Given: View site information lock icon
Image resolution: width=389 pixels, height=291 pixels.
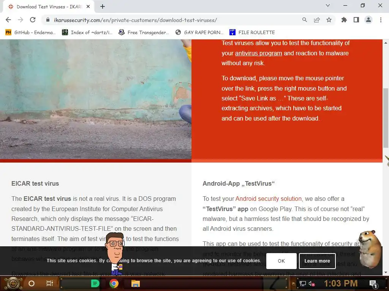Looking at the screenshot, I should click(x=47, y=20).
